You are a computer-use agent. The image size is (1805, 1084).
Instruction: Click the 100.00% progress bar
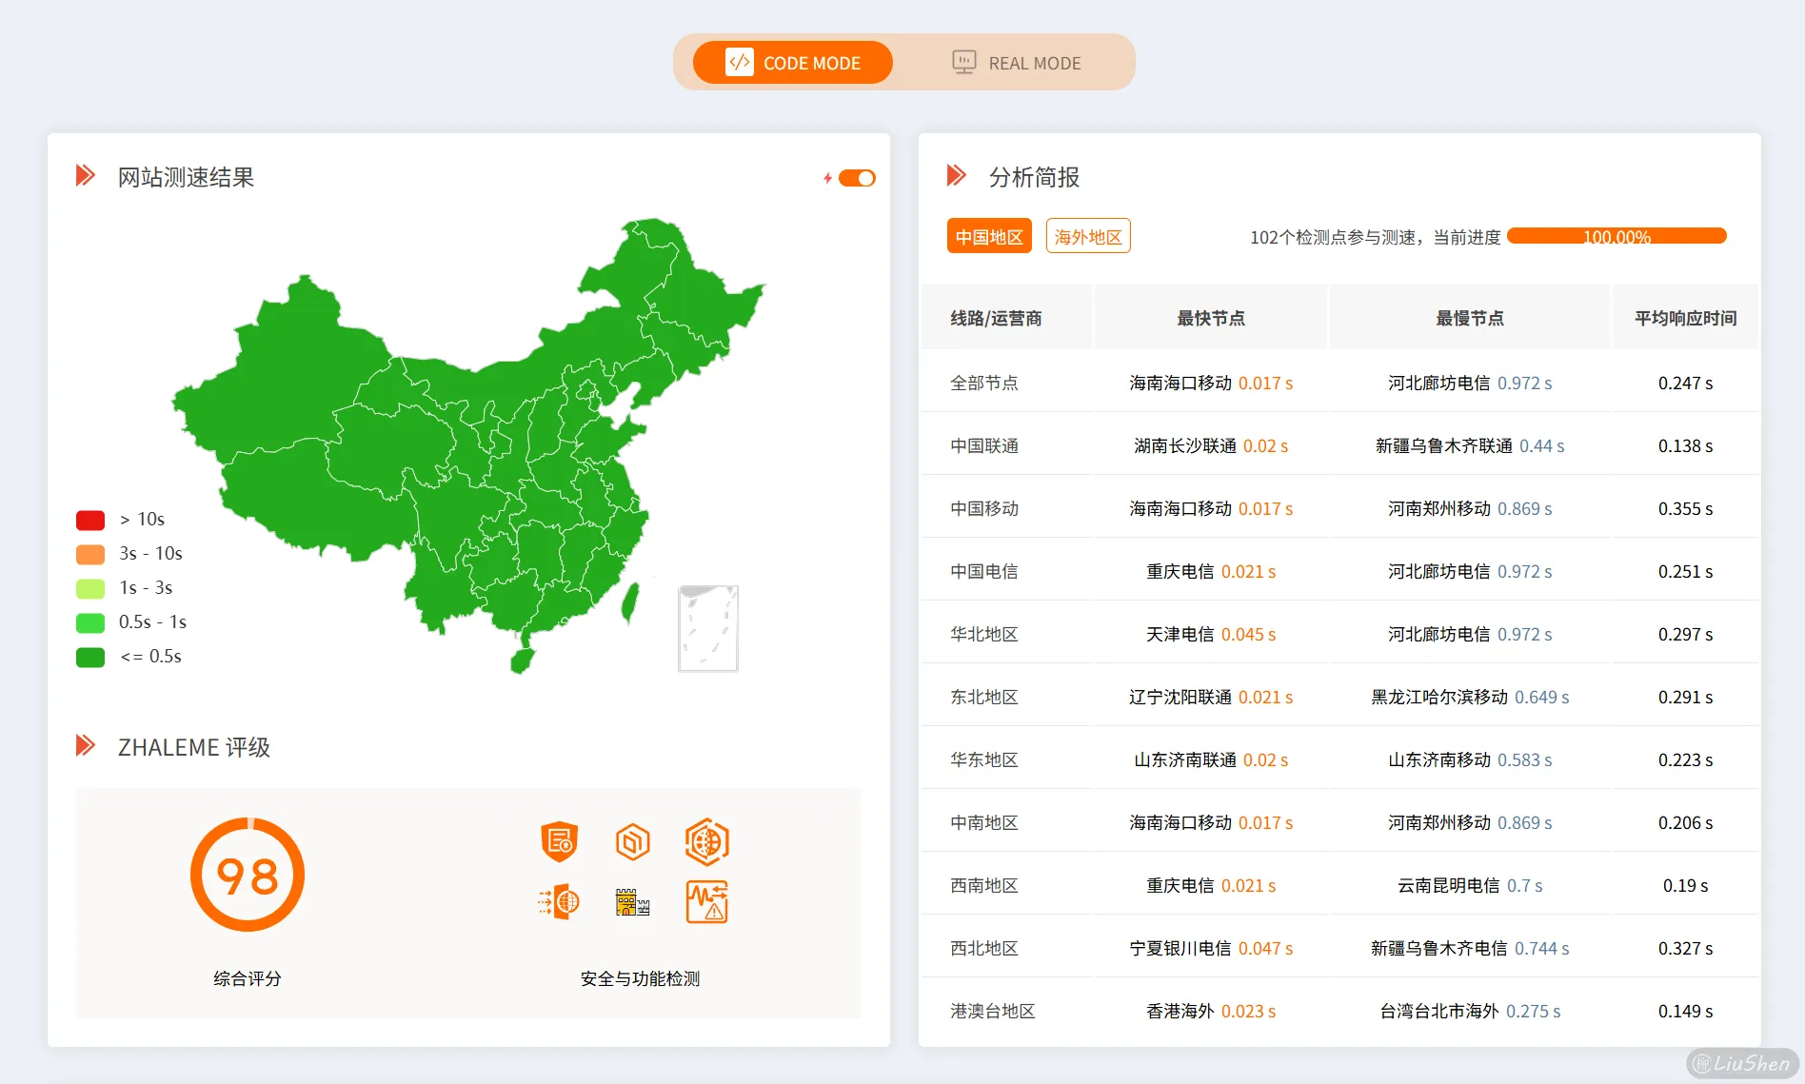(x=1616, y=235)
